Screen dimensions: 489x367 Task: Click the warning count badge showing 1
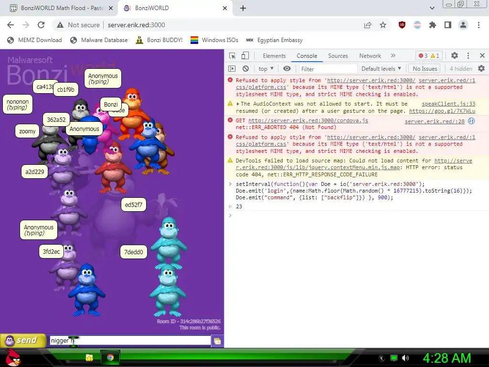[435, 56]
